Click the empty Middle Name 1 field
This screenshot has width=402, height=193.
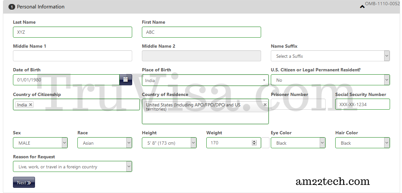pyautogui.click(x=73, y=56)
